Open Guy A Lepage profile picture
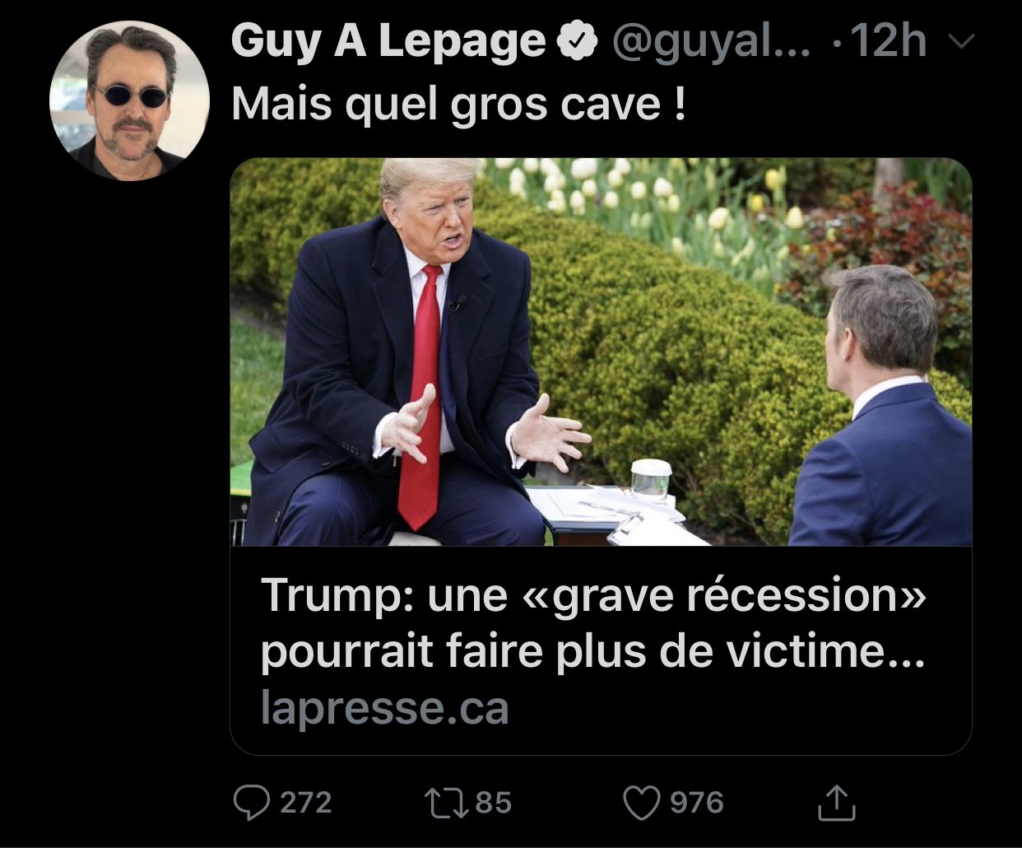The height and width of the screenshot is (848, 1022). (x=128, y=101)
